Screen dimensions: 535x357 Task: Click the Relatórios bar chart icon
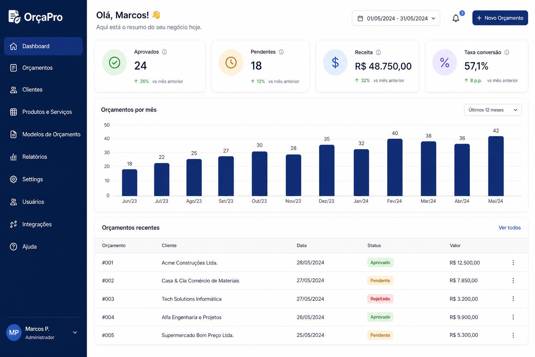coord(14,157)
